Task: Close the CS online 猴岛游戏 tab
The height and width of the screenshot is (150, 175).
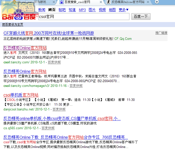Action: pos(54,2)
